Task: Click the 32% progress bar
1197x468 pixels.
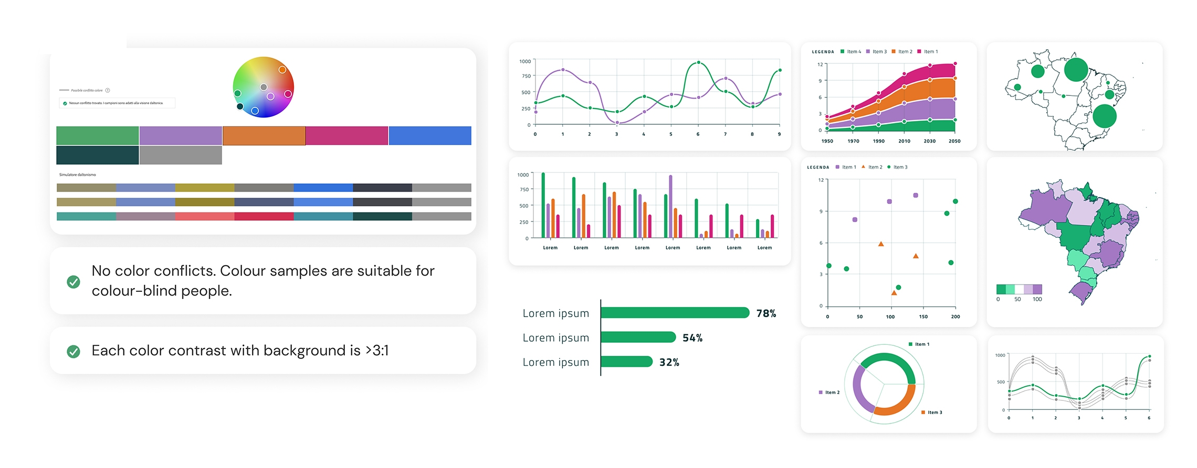Action: coord(627,362)
